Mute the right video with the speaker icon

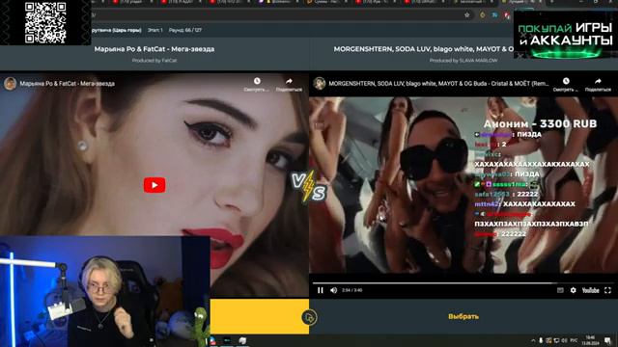click(x=334, y=290)
